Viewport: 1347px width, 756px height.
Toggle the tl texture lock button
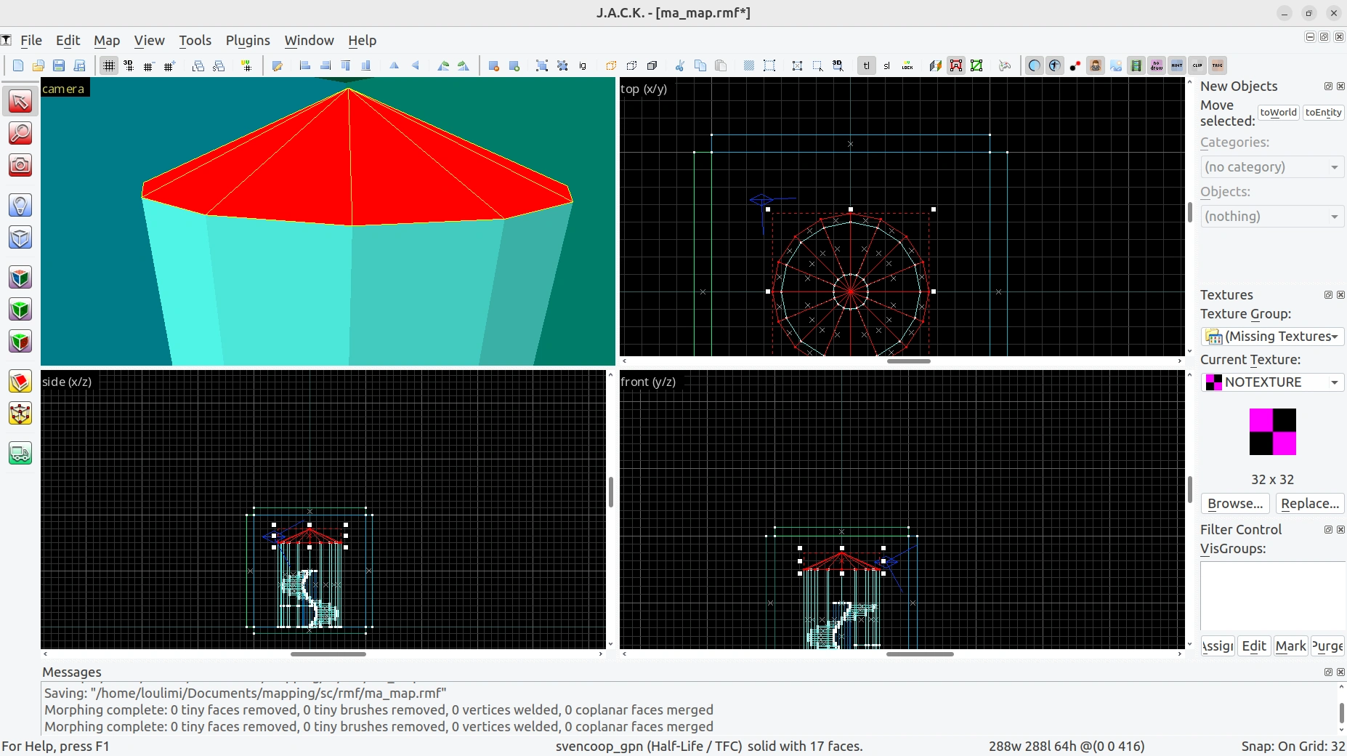click(866, 65)
